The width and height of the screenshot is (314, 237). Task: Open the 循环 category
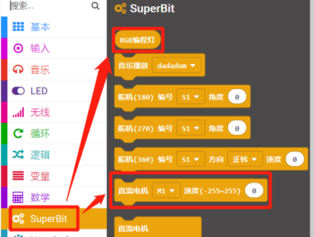tap(54, 134)
